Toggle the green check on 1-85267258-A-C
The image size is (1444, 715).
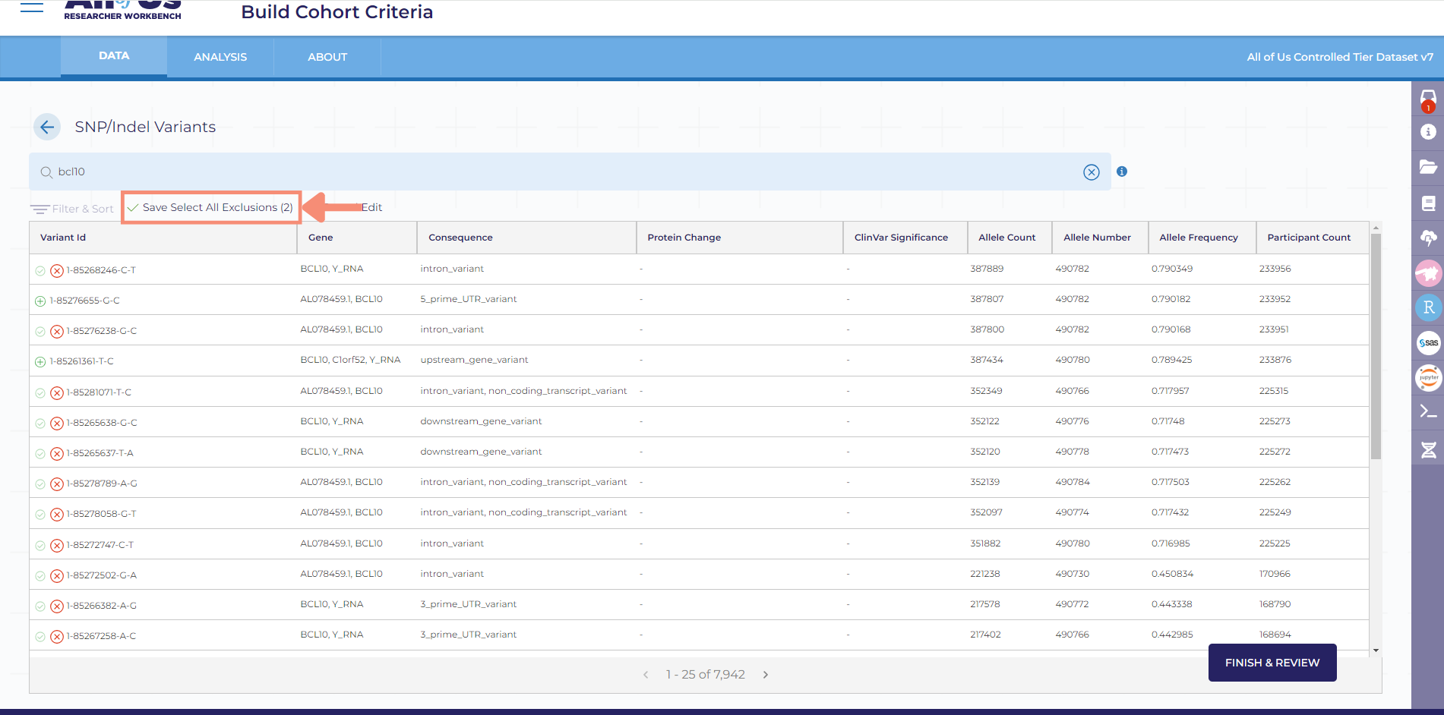(40, 636)
